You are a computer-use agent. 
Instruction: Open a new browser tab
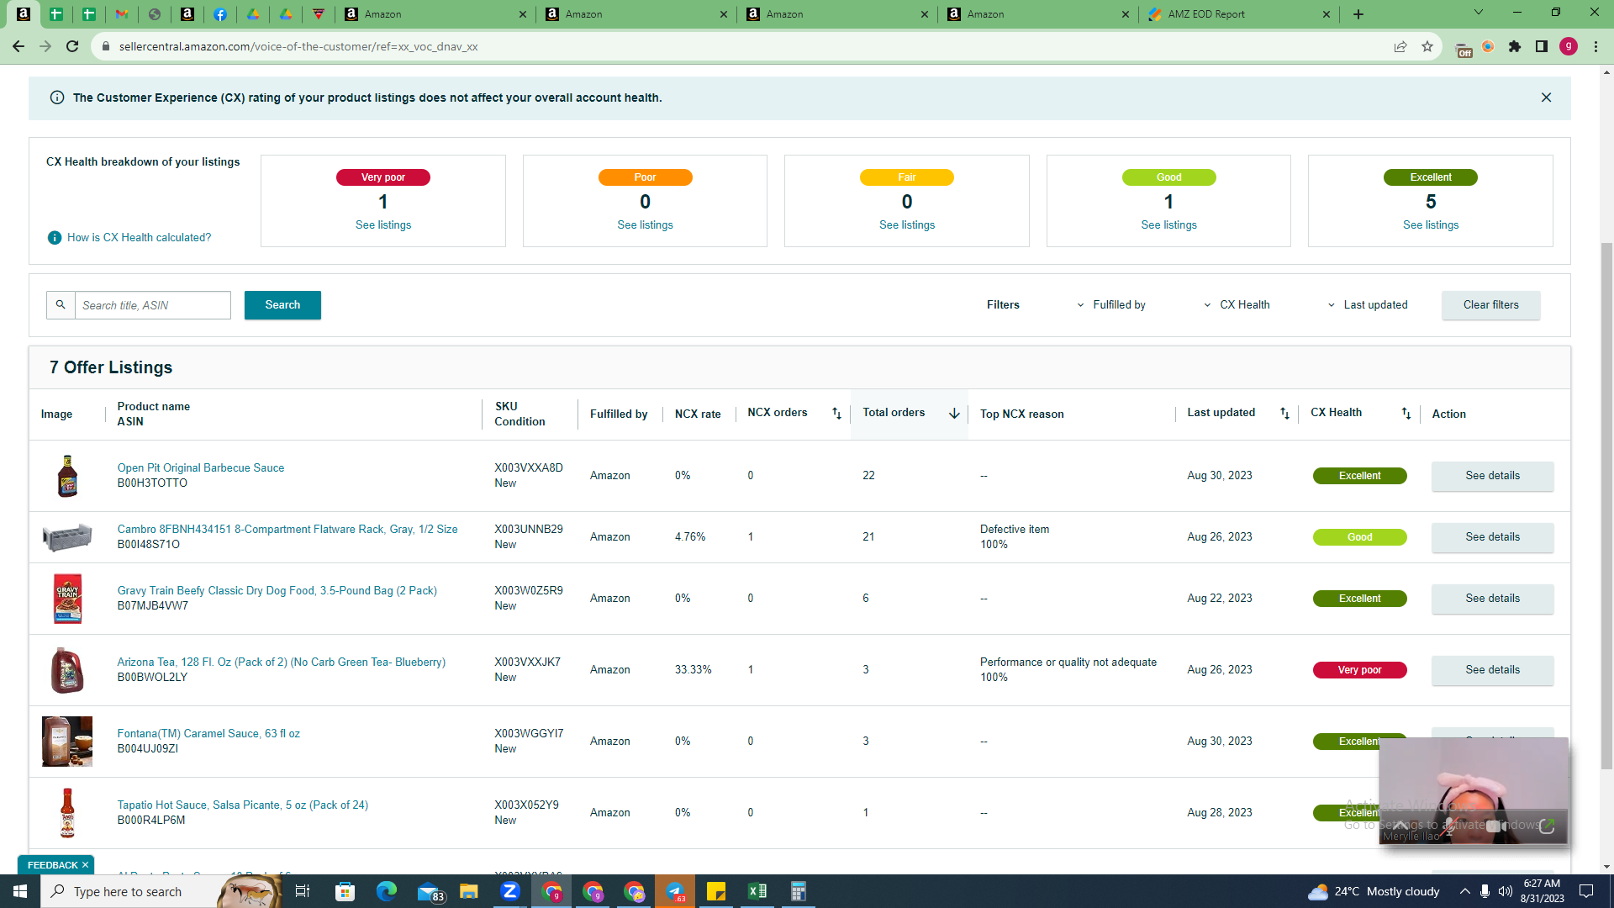click(1358, 14)
